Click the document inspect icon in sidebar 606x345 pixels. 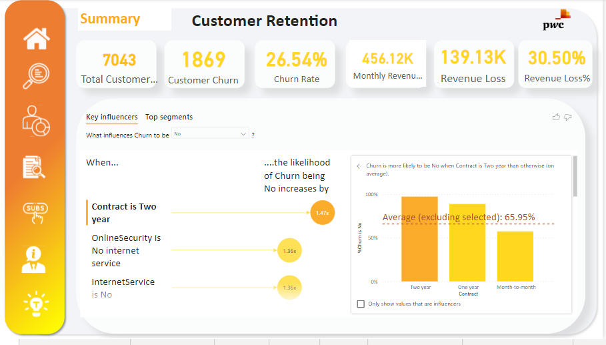coord(35,167)
